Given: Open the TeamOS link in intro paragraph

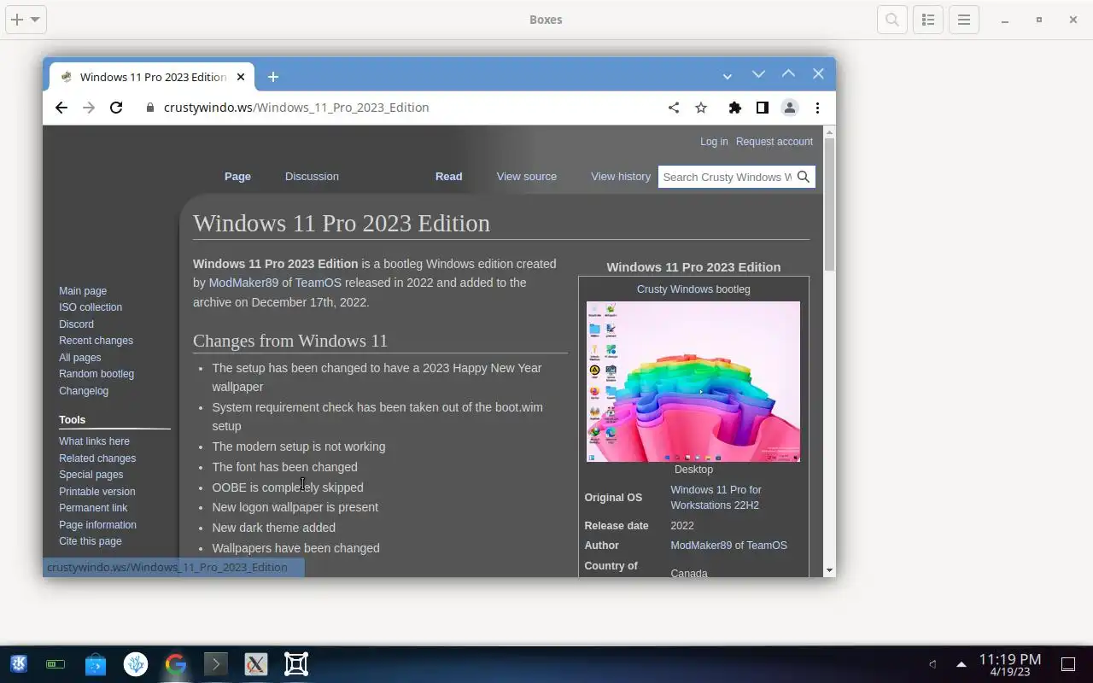Looking at the screenshot, I should 318,283.
